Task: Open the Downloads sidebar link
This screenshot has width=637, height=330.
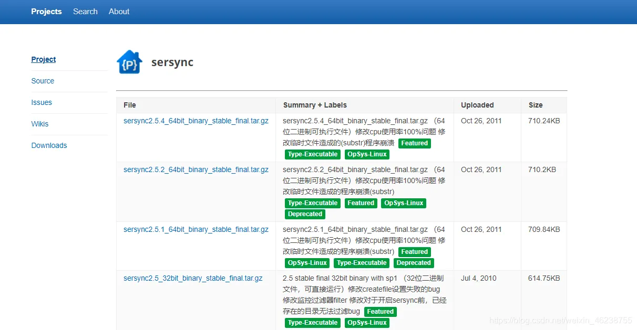Action: [x=49, y=145]
